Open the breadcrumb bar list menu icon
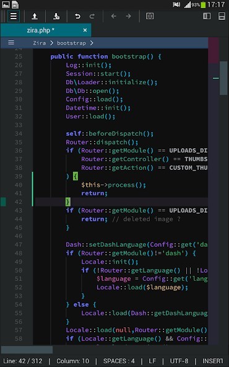Image resolution: width=229 pixels, height=367 pixels. 11,43
